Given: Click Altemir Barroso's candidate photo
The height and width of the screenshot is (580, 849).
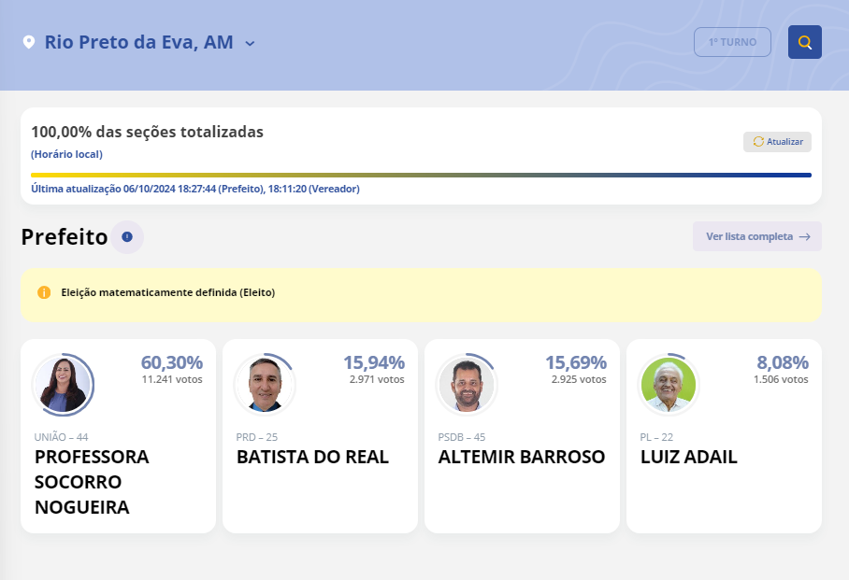Looking at the screenshot, I should tap(468, 385).
